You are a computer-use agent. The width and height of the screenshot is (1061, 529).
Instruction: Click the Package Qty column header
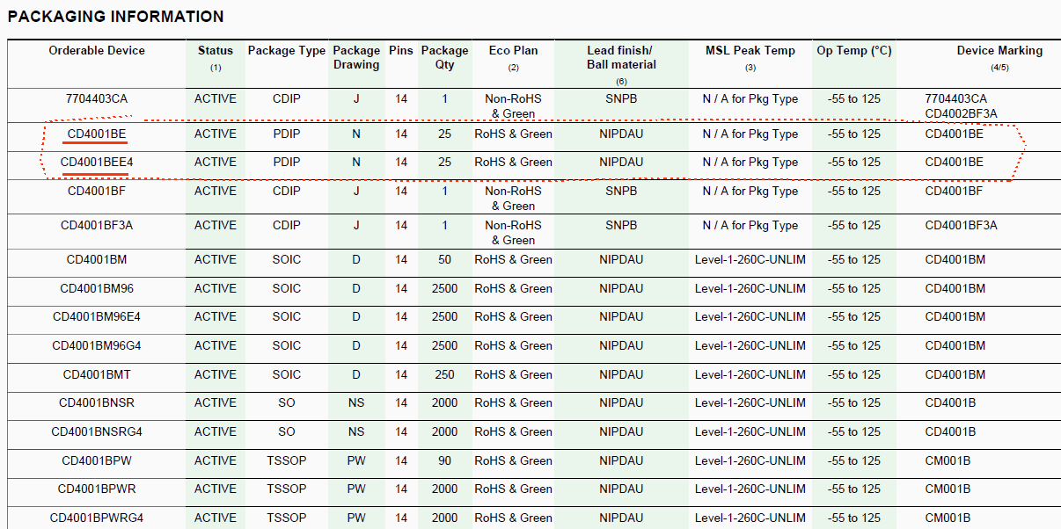pos(445,58)
